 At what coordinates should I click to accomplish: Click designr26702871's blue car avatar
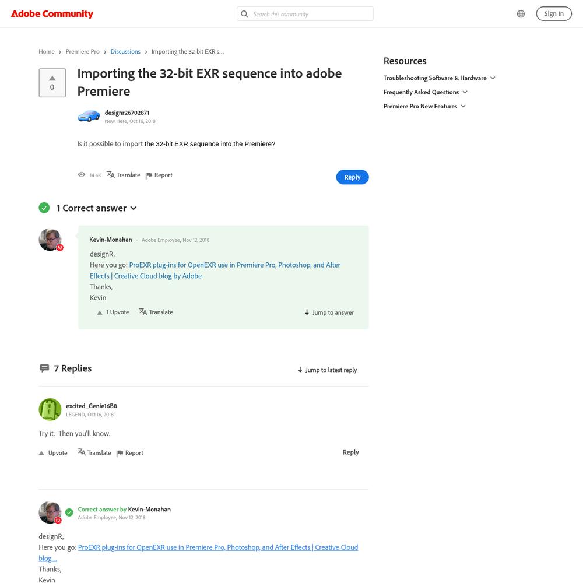pos(89,116)
